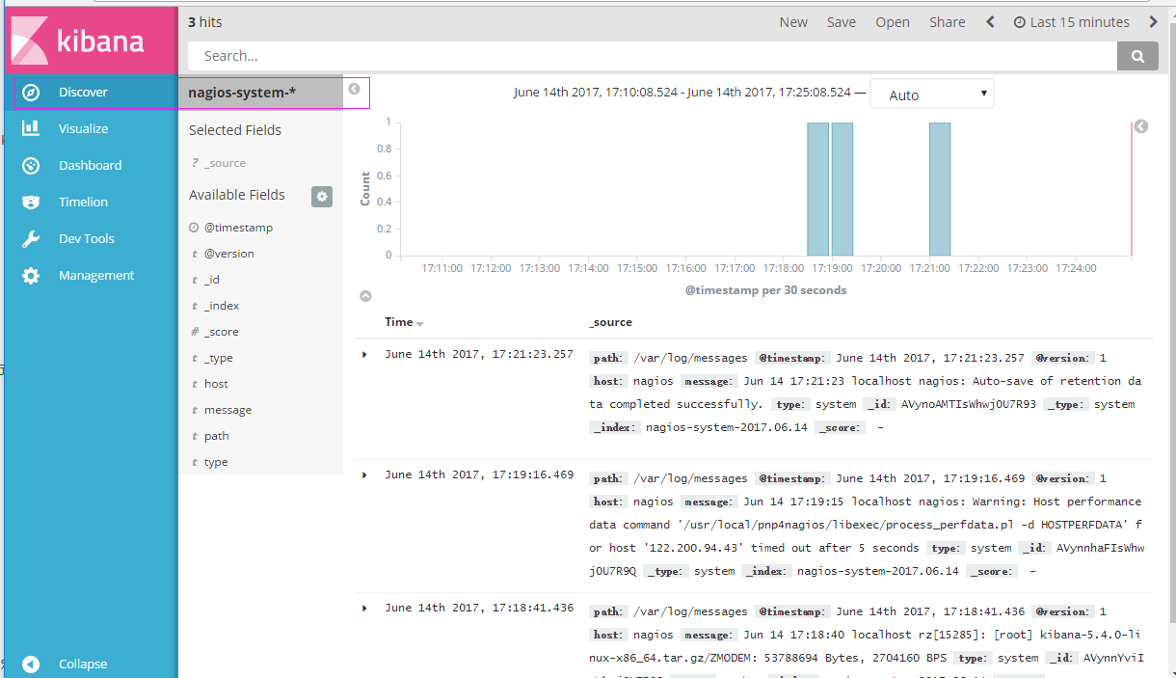This screenshot has height=678, width=1176.
Task: Switch to the Dashboard section
Action: [x=90, y=165]
